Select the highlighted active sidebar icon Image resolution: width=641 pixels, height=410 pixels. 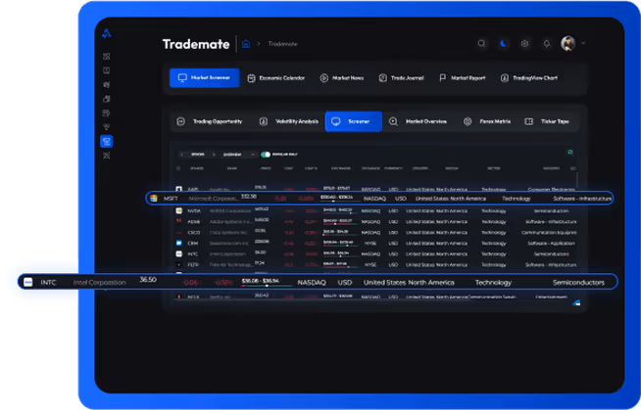pyautogui.click(x=106, y=141)
